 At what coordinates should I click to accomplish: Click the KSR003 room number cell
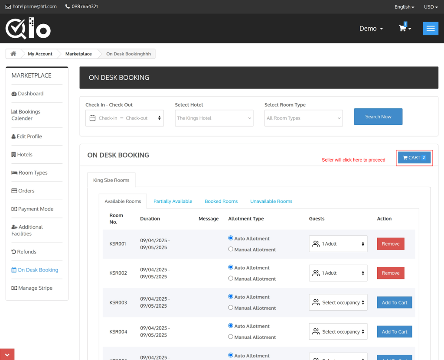tap(118, 302)
